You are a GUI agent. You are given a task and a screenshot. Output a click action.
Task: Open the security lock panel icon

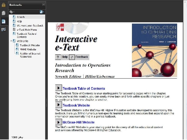click(x=4, y=5)
